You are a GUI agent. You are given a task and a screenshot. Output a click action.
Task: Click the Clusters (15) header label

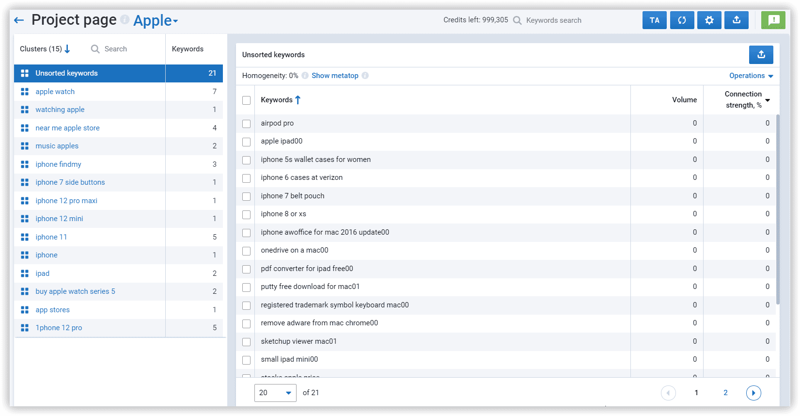pos(41,49)
